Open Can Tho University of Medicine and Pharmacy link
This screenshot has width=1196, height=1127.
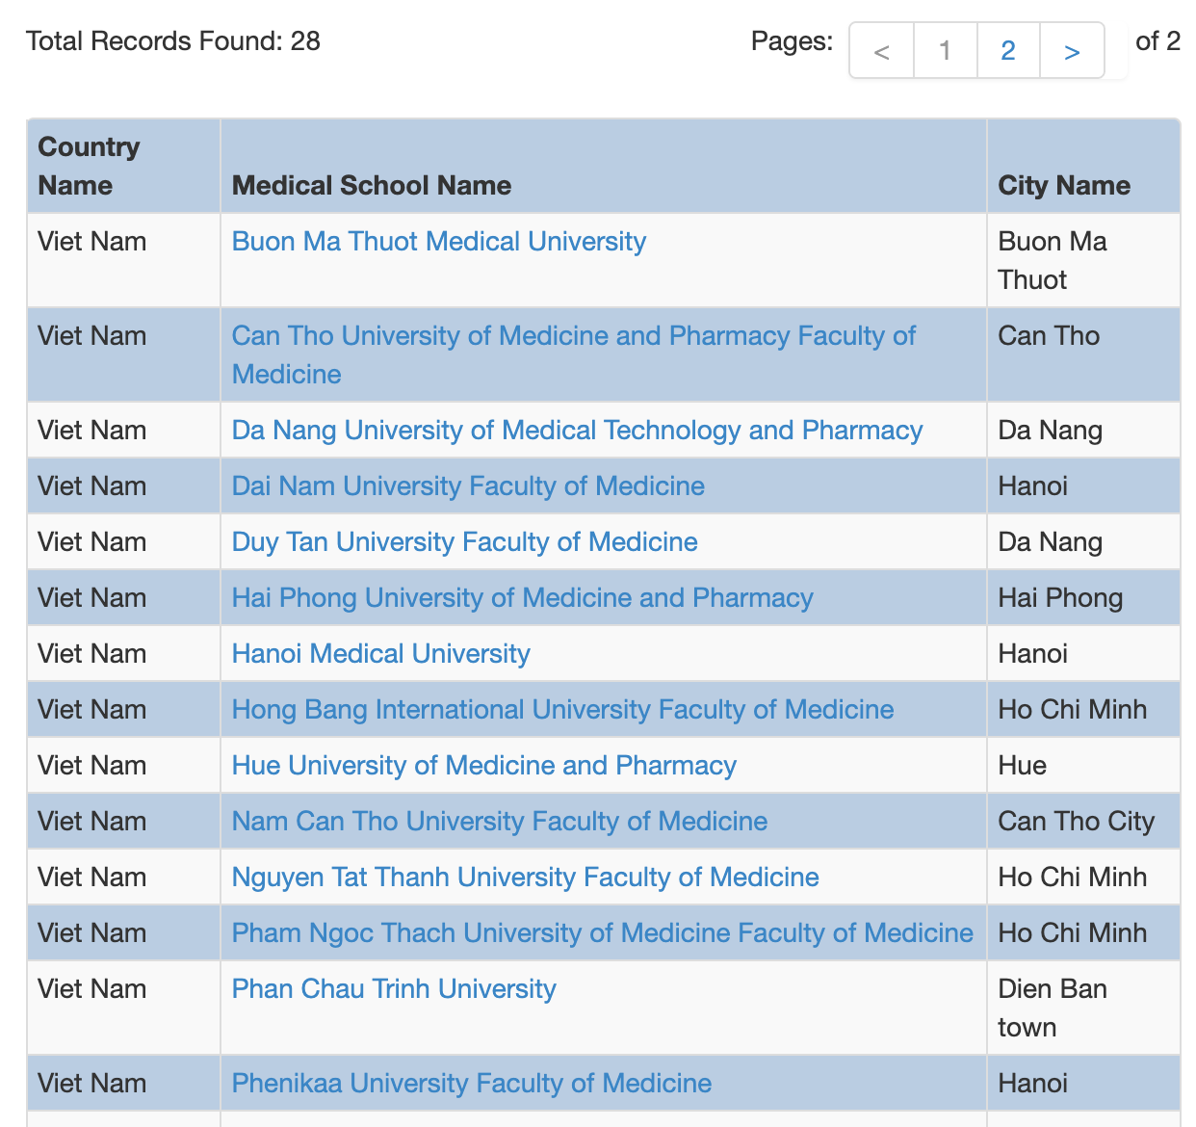574,354
